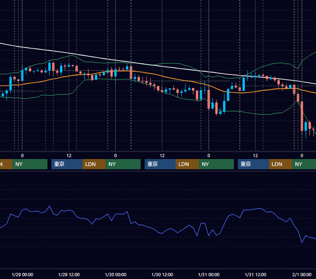Click the 東京 session block on 1/29

67,164
